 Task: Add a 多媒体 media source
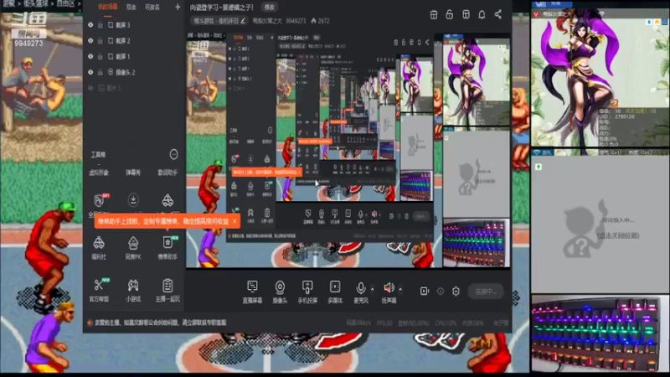335,292
